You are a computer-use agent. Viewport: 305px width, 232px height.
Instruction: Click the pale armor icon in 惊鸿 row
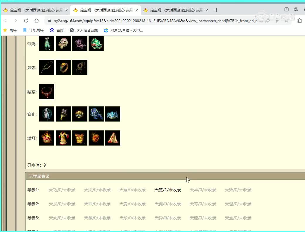click(x=63, y=43)
